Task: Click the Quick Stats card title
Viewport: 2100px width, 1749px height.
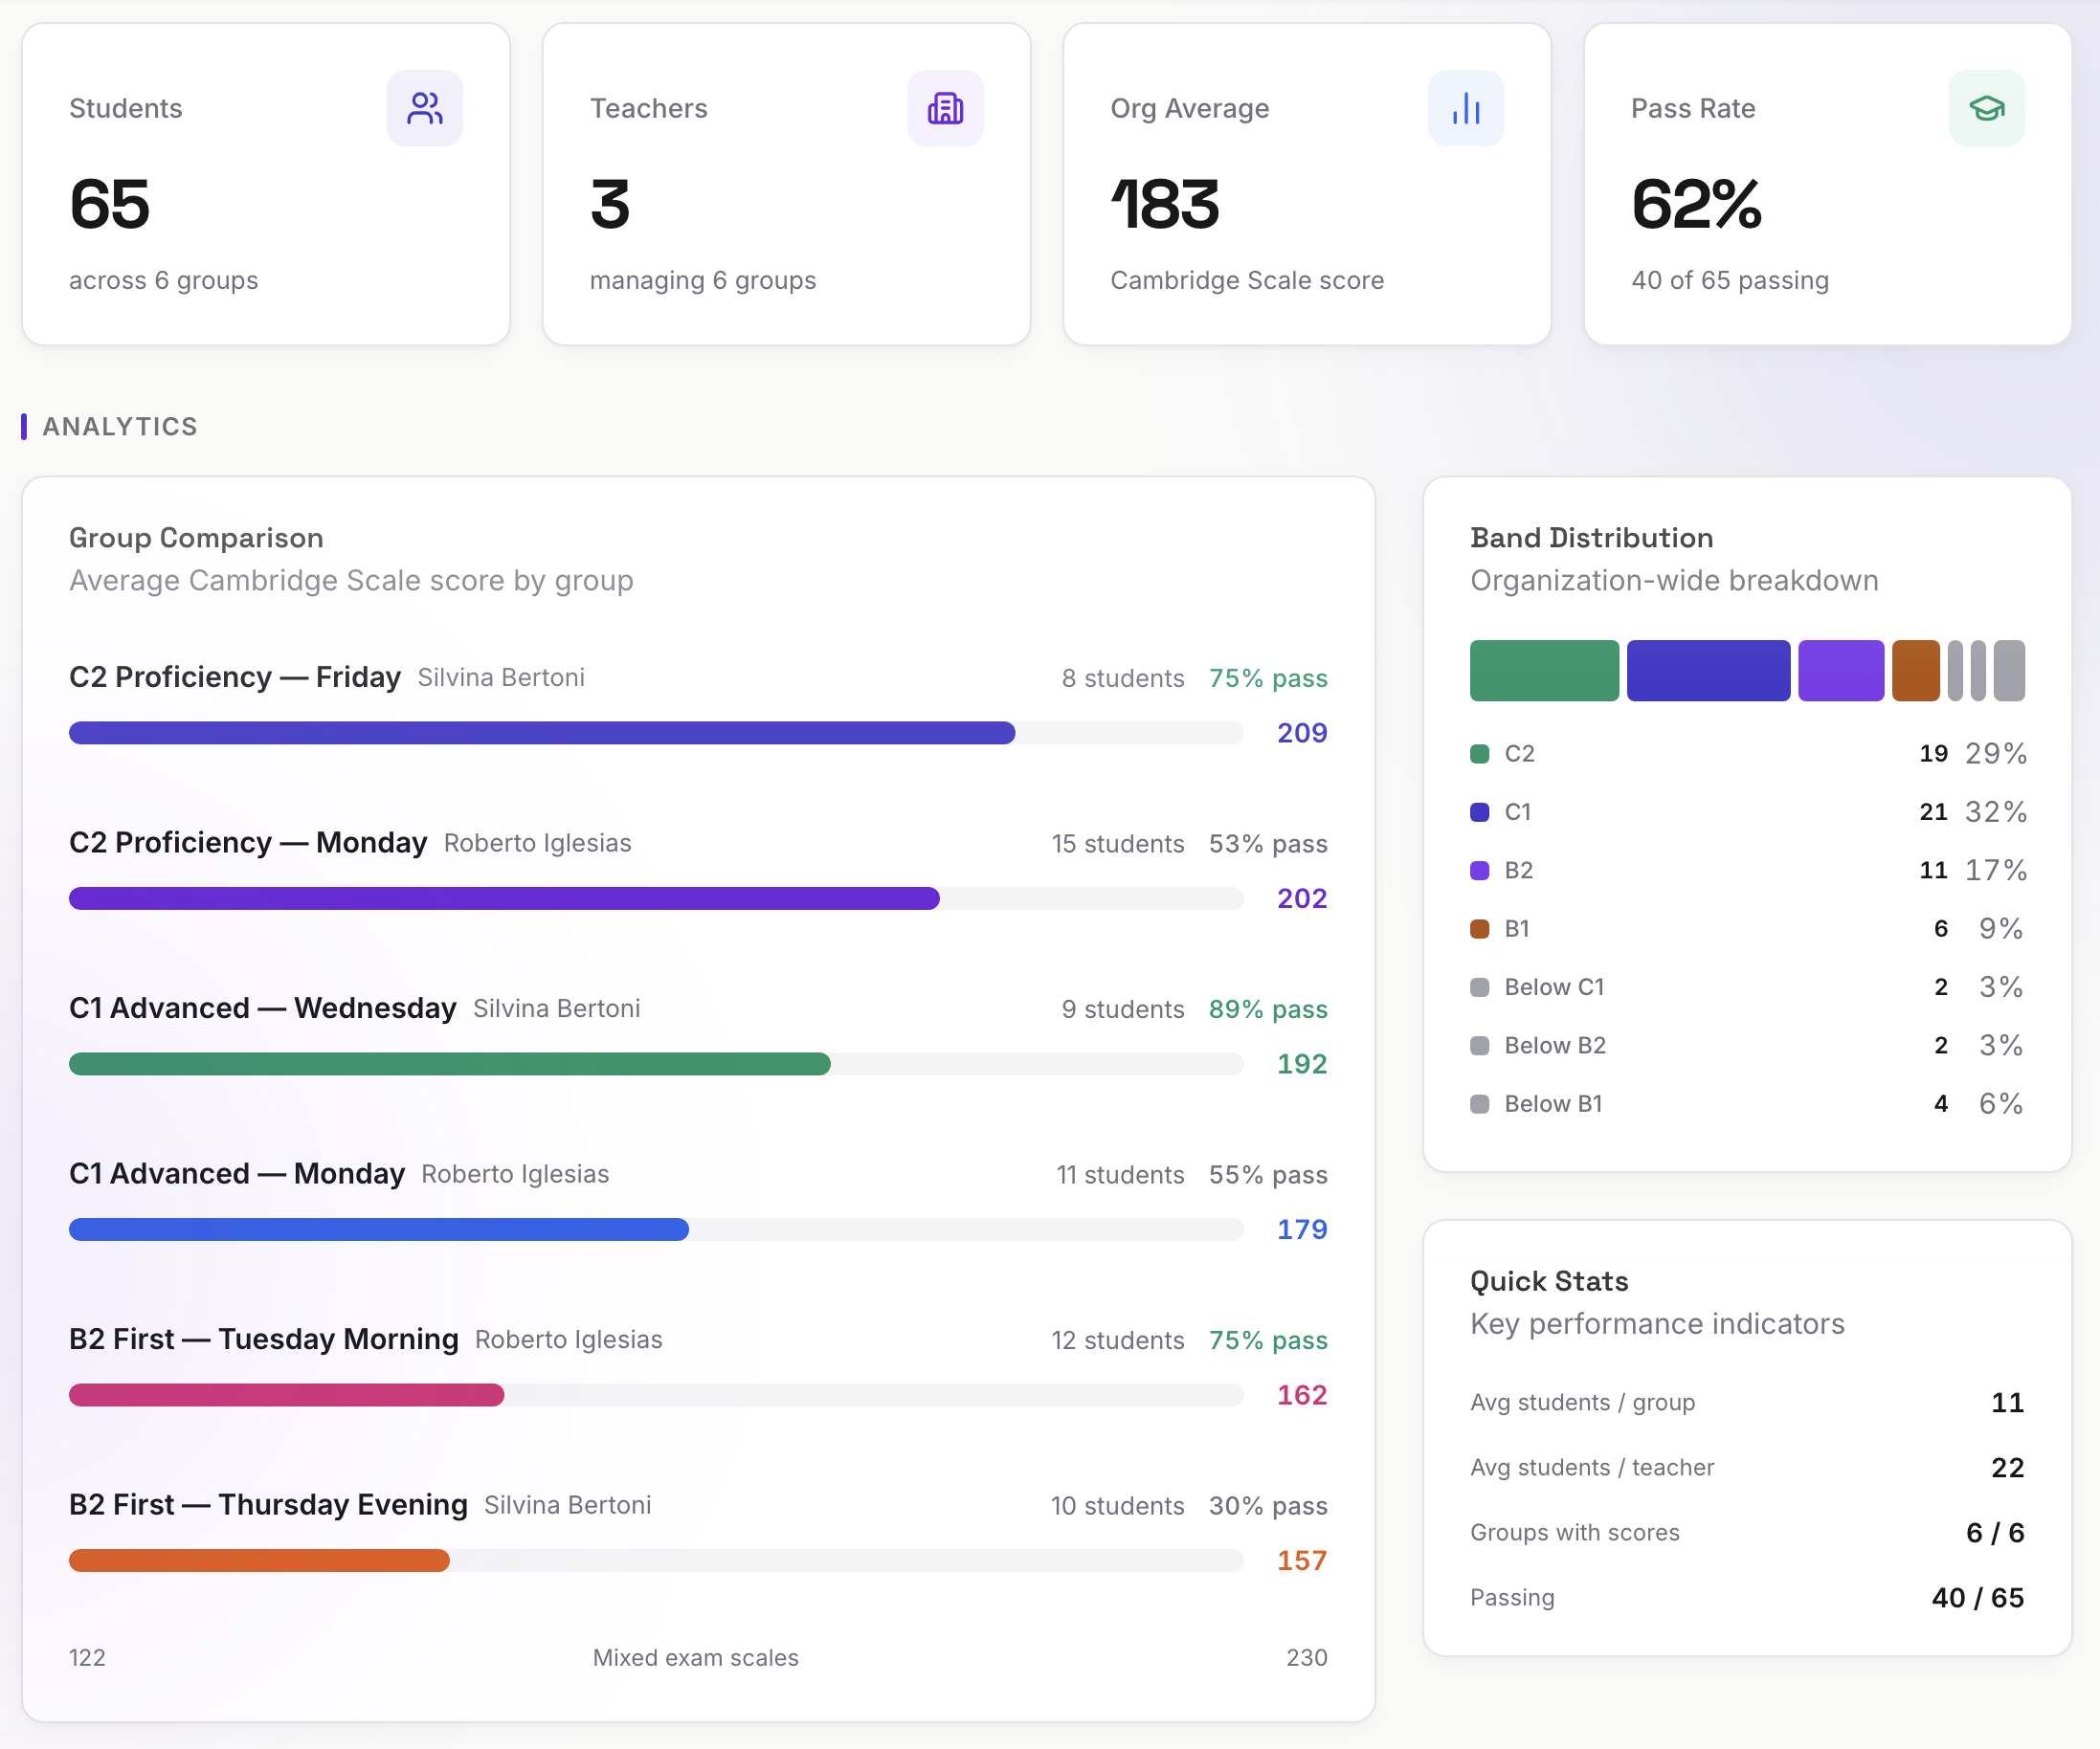Action: pos(1549,1281)
